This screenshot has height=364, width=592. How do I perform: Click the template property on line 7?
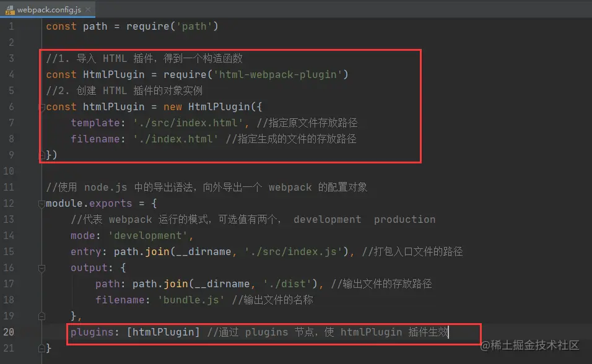coord(95,123)
